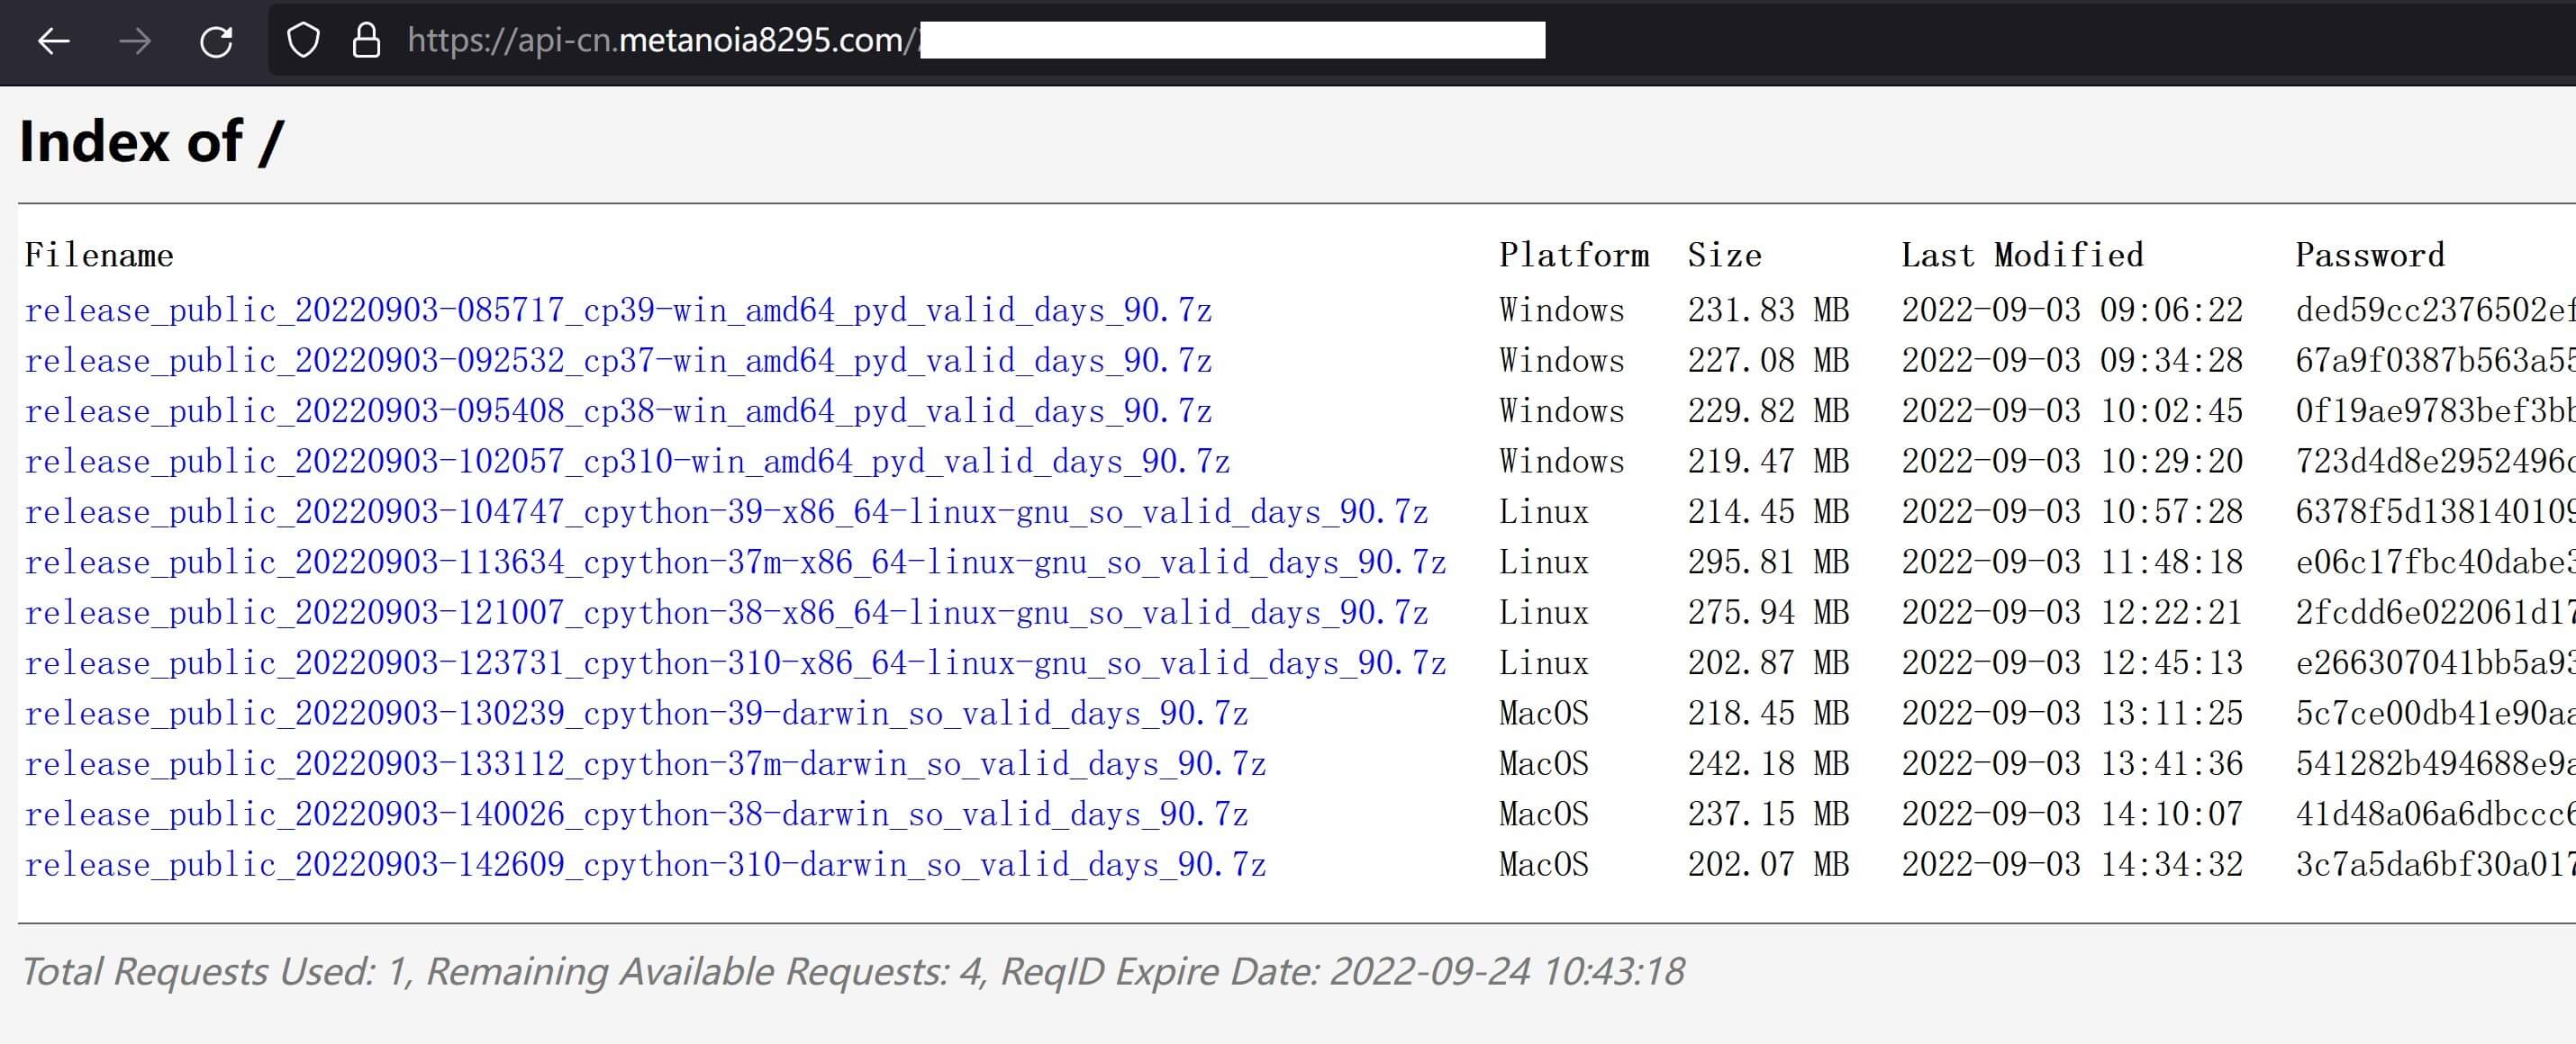Open the cp38-win_amd64 7z link
The image size is (2576, 1044).
[618, 411]
